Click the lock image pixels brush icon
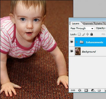This screenshot has height=99, width=106. pyautogui.click(x=83, y=34)
